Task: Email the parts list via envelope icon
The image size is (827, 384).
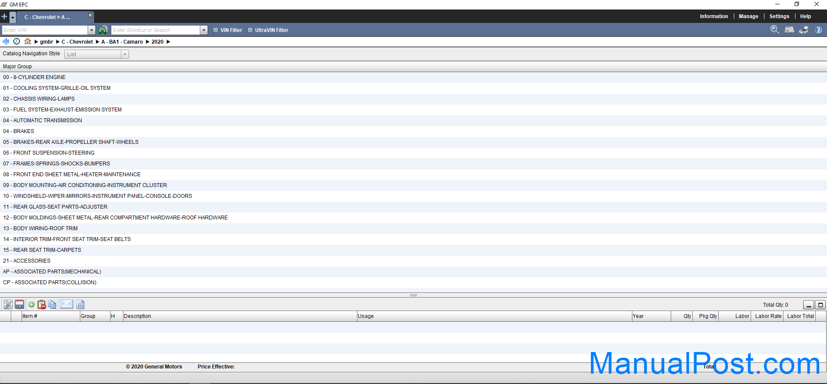Action: (66, 304)
